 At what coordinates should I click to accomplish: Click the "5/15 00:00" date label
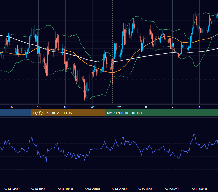(x=146, y=189)
